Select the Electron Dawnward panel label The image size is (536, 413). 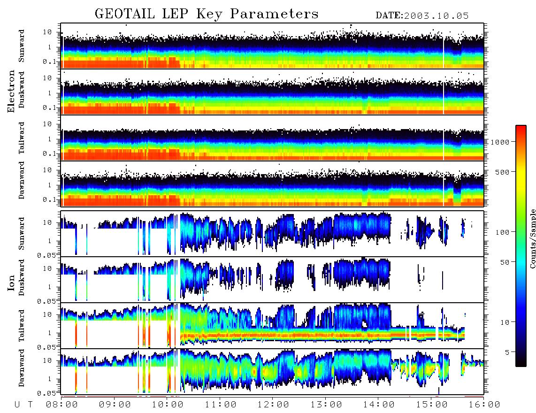pos(22,181)
